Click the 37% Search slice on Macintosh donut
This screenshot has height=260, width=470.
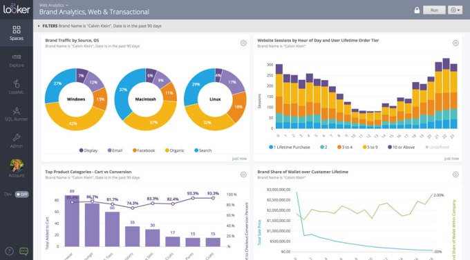click(123, 90)
